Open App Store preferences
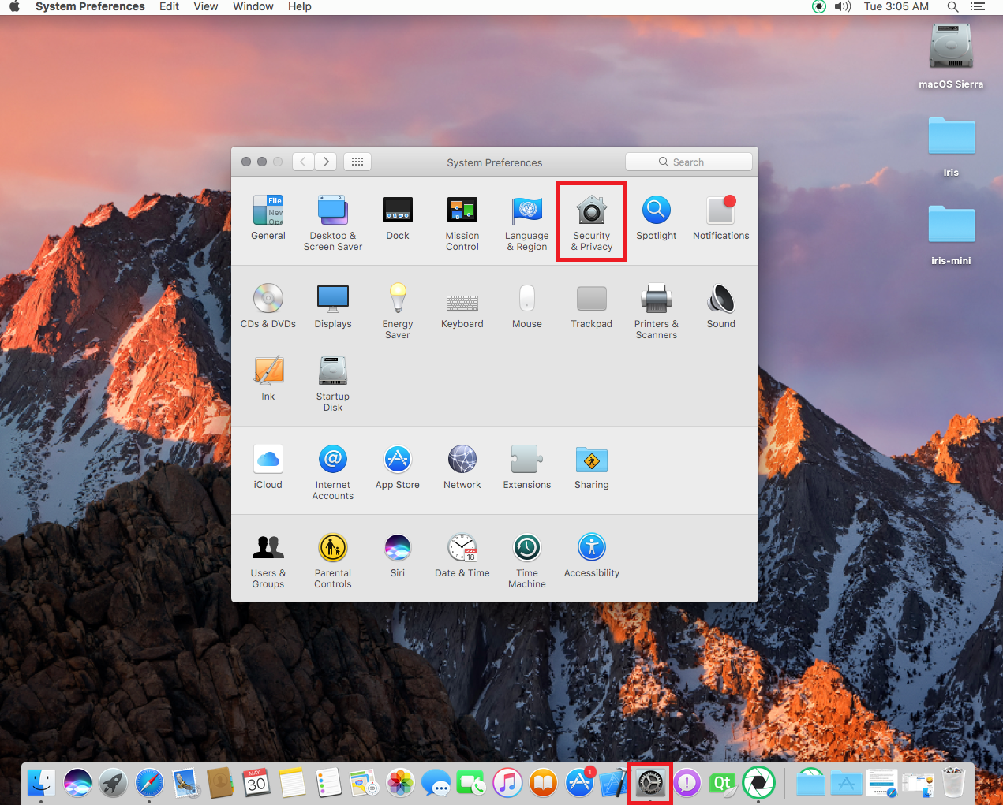1003x805 pixels. pos(398,467)
